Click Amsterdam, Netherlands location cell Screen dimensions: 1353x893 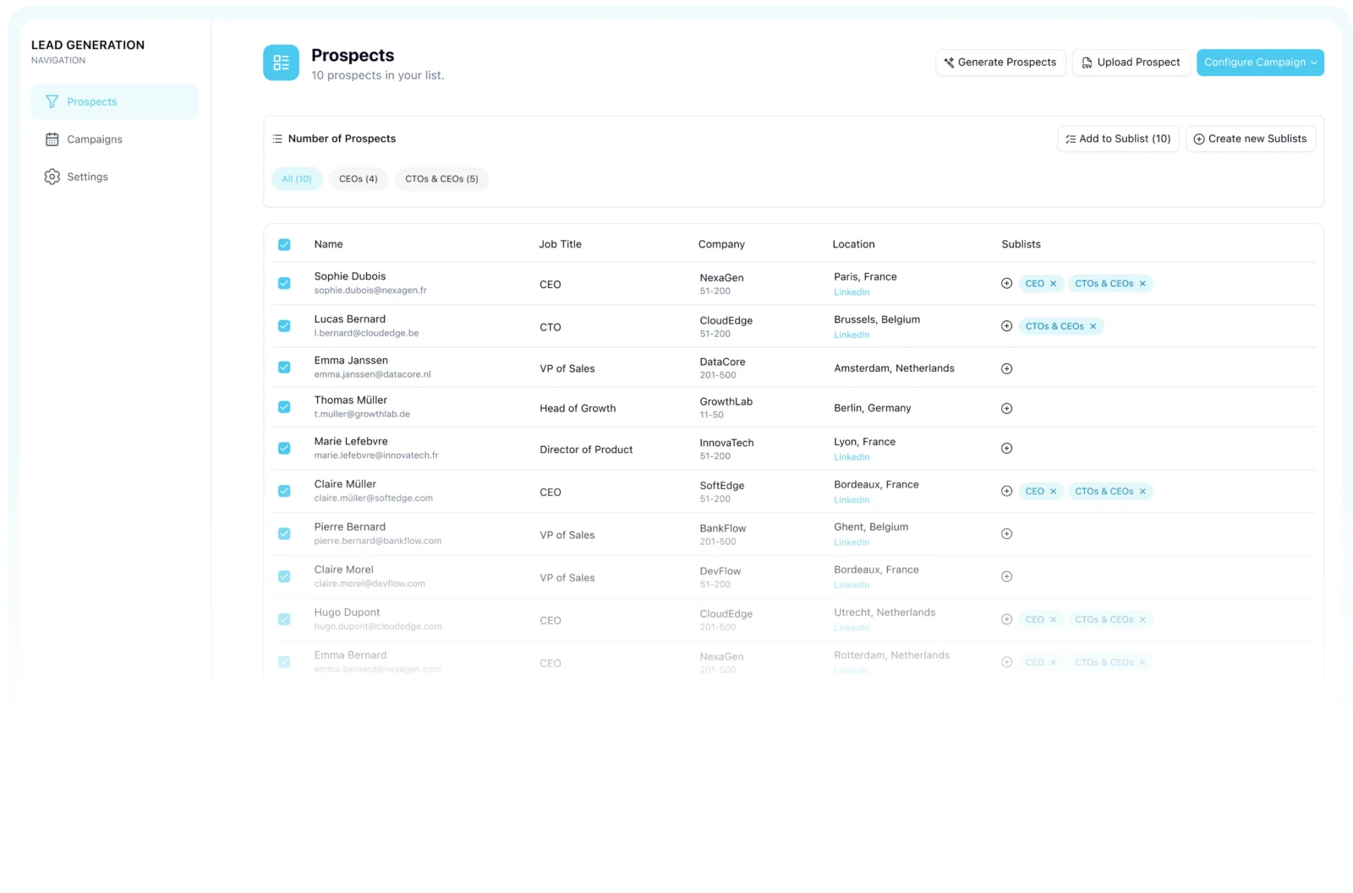point(894,368)
